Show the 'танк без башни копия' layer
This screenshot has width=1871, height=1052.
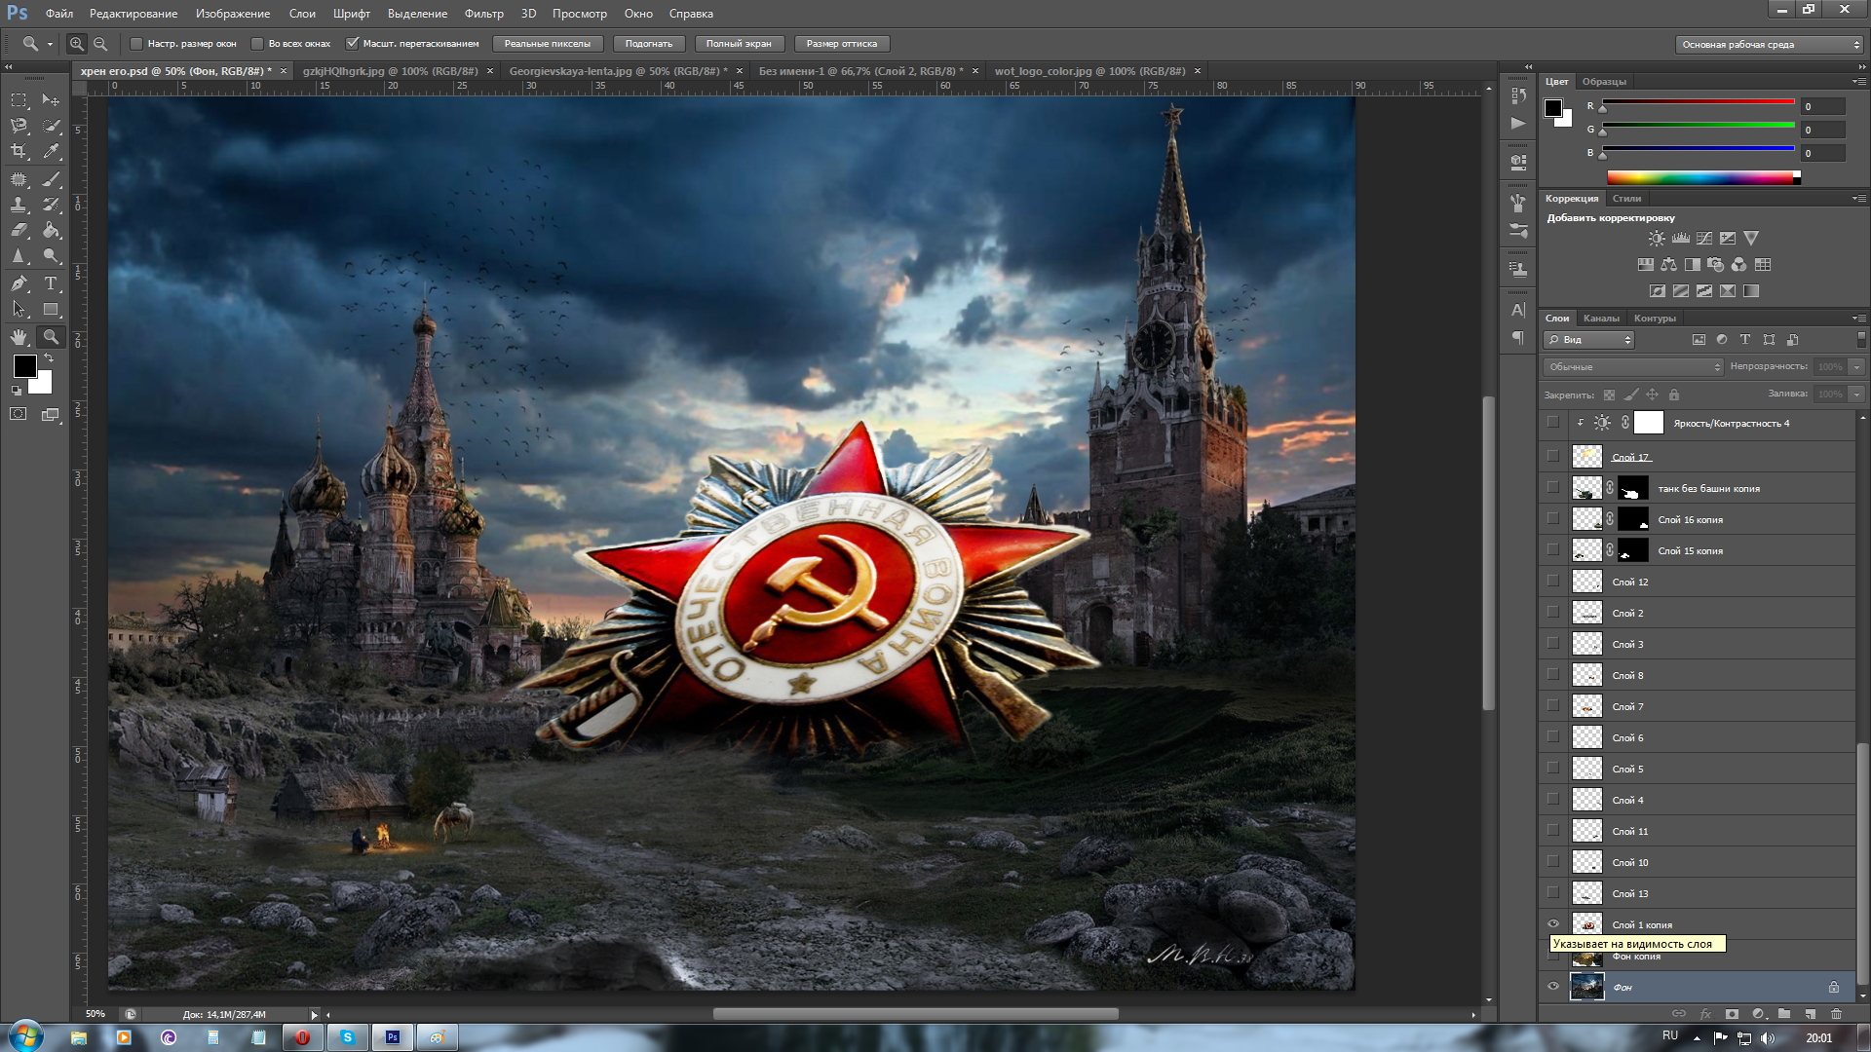1553,488
